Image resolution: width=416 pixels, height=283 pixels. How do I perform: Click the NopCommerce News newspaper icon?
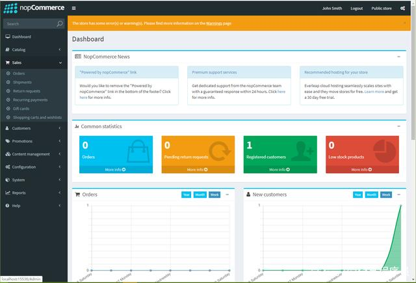(78, 57)
